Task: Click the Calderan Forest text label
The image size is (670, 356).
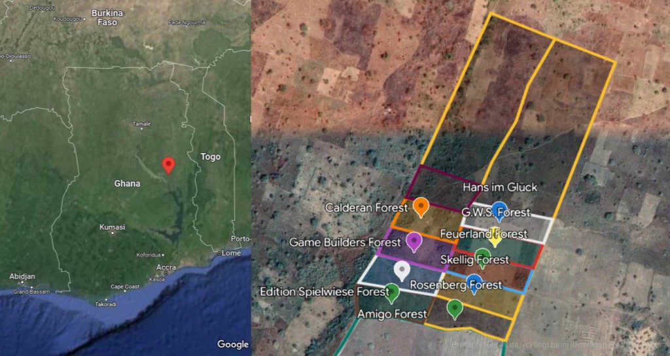Action: (x=366, y=207)
